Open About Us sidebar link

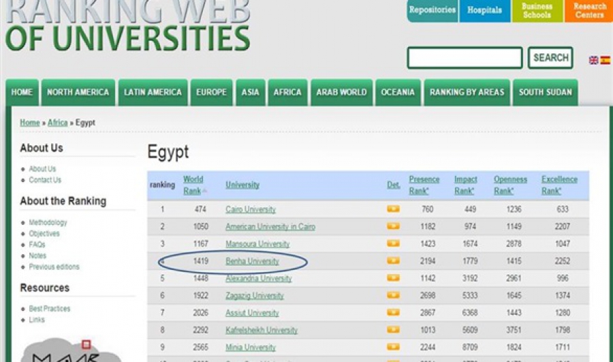coord(42,169)
